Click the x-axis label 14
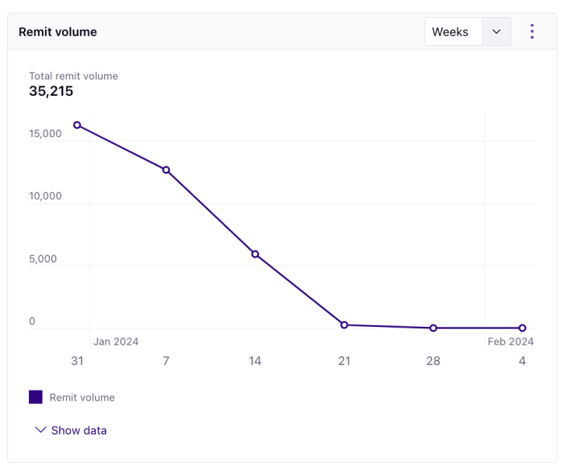Viewport: 568px width, 470px height. [255, 360]
